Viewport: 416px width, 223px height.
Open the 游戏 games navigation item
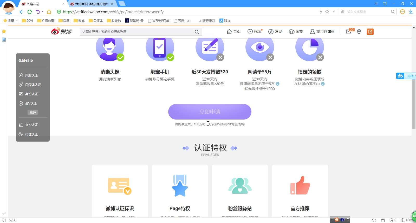pos(296,32)
